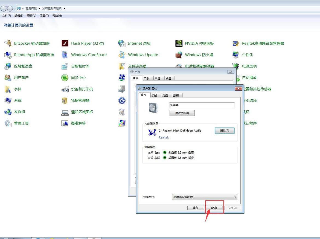Expand the address bar 所有控制面板项 arrow
The image size is (320, 239).
[64, 8]
